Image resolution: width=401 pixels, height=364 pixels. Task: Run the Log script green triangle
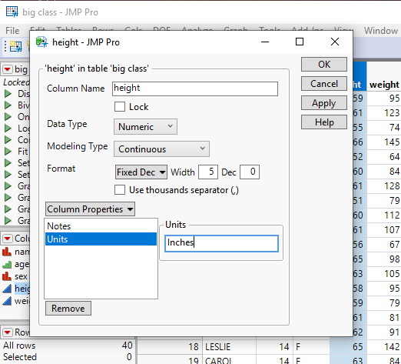(8, 129)
